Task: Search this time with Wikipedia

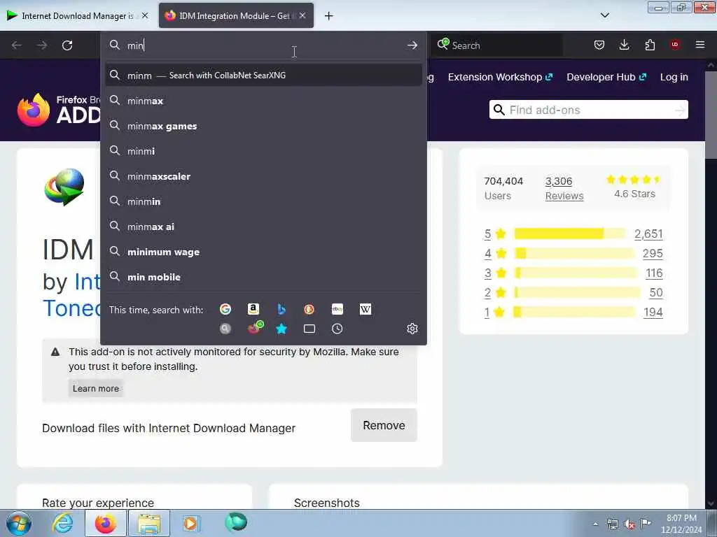Action: click(366, 309)
